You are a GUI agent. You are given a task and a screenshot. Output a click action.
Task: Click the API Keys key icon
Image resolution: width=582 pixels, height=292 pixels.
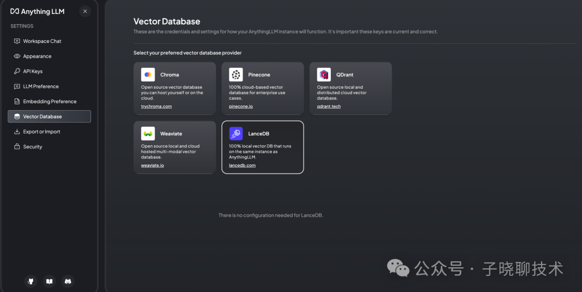(x=17, y=71)
